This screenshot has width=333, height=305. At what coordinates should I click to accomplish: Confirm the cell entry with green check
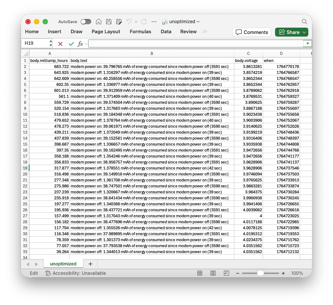coord(71,44)
